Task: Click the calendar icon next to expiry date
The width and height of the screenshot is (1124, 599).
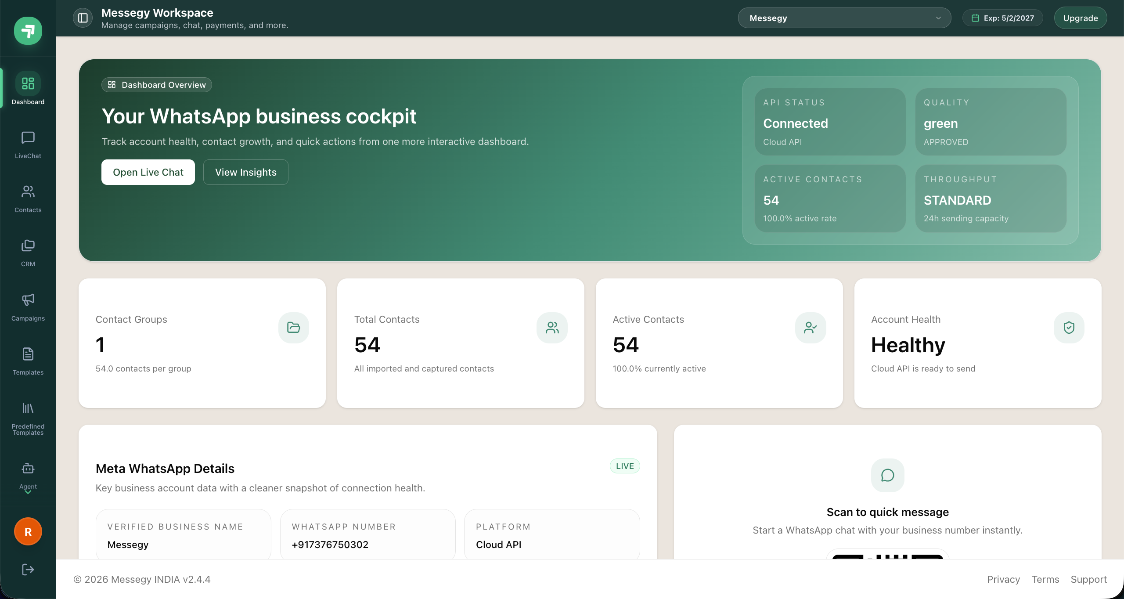Action: point(975,18)
